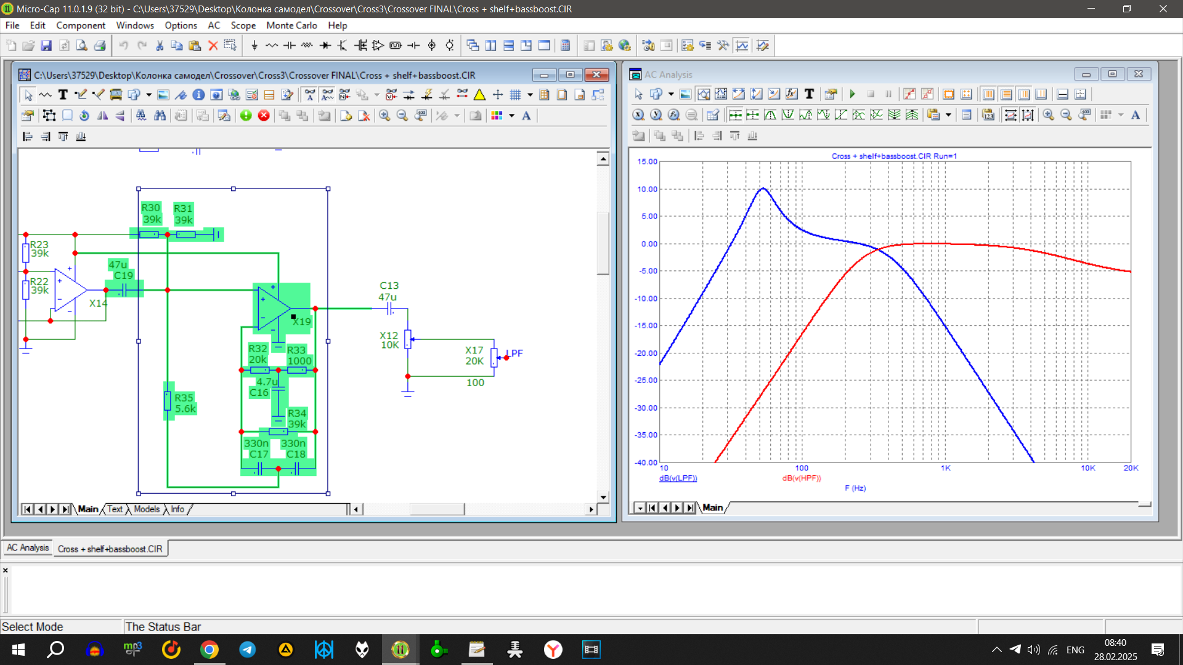Toggle Scale mode button in AC Analysis toolbar
Screen dimensions: 1183x665
click(x=704, y=94)
